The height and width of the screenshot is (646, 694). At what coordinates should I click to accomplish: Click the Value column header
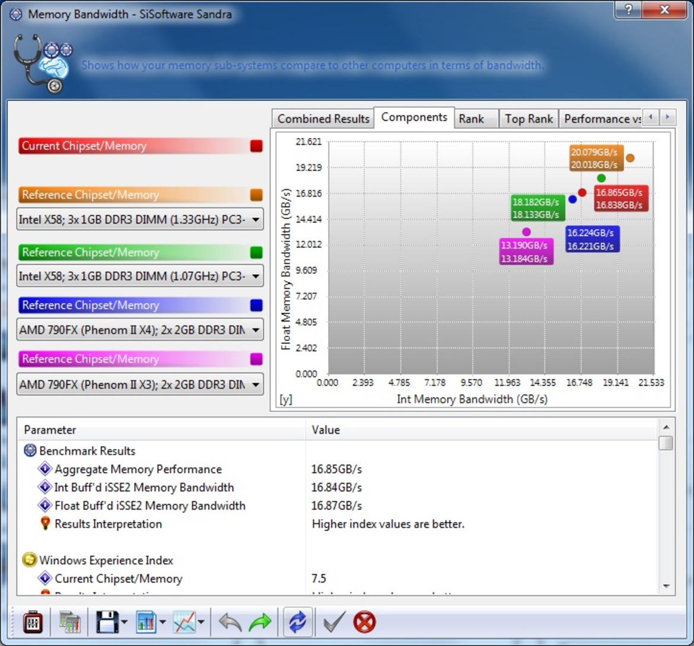[x=481, y=429]
